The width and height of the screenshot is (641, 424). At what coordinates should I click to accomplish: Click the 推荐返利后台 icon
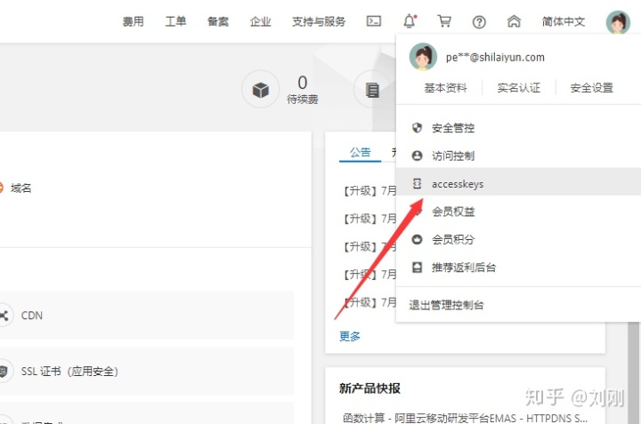click(417, 268)
